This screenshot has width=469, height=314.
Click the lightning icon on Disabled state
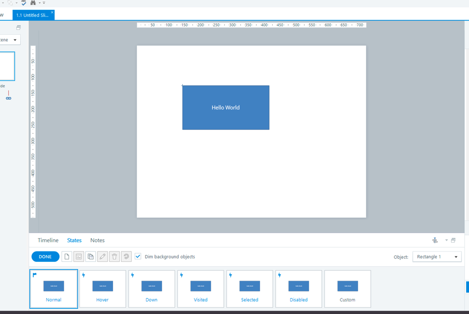(x=279, y=275)
